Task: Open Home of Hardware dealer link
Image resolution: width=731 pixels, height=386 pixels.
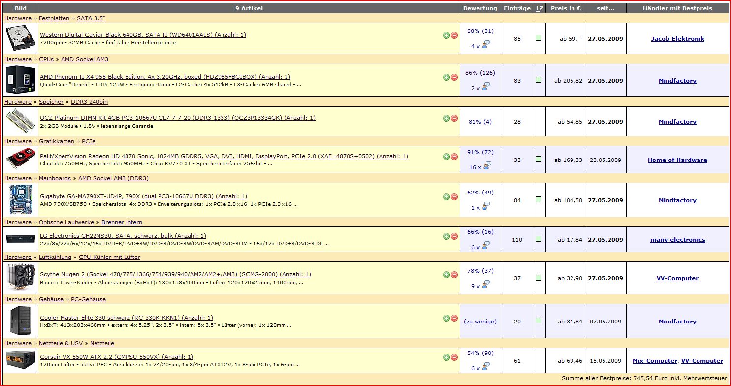Action: (x=677, y=160)
